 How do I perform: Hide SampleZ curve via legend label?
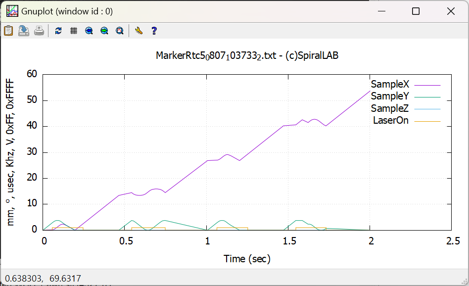coord(390,108)
